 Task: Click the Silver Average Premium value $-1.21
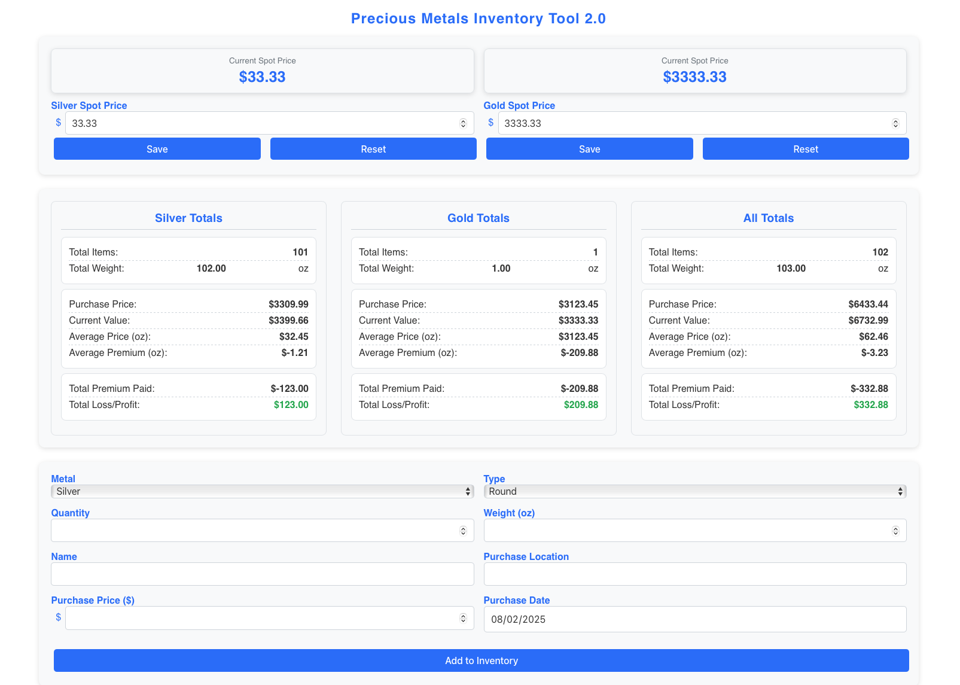(295, 353)
